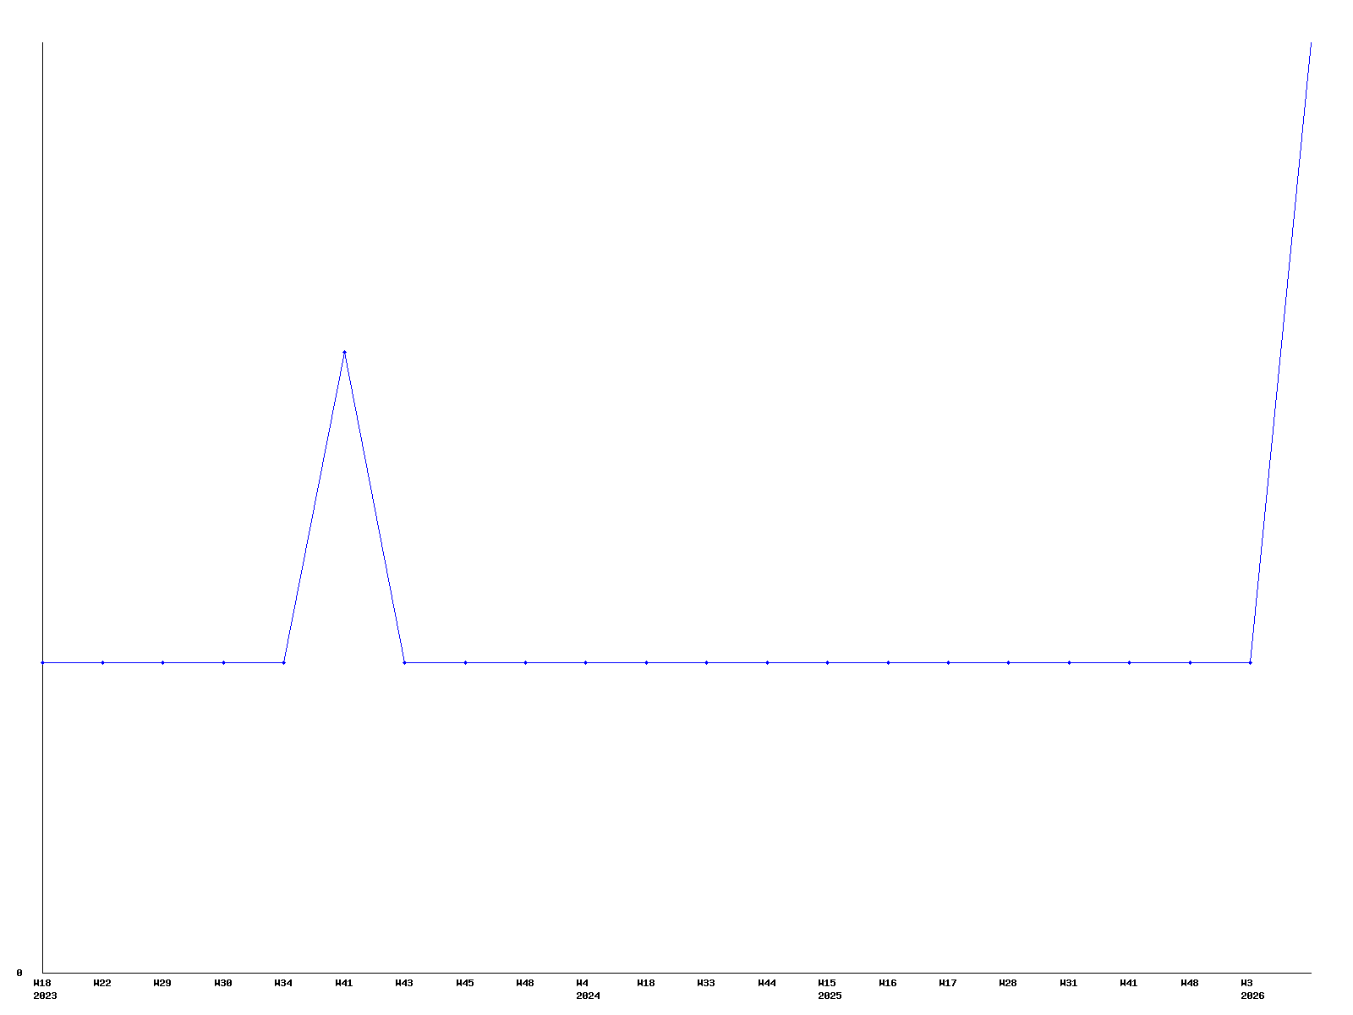
Task: Click the peak data point above W41 in 2023
Action: tap(344, 352)
